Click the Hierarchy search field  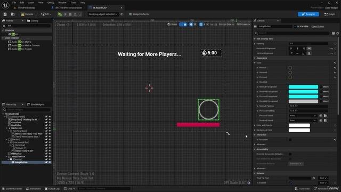tap(27, 109)
